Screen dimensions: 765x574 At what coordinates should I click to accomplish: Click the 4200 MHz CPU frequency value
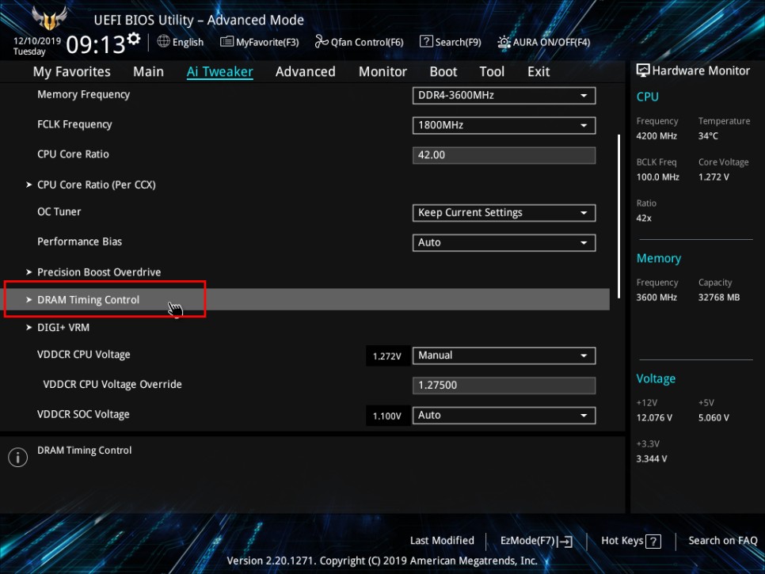657,136
